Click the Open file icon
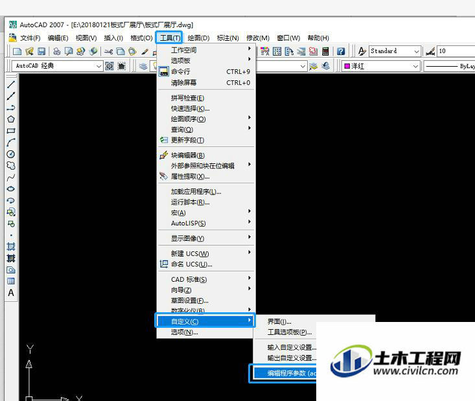 click(x=29, y=51)
